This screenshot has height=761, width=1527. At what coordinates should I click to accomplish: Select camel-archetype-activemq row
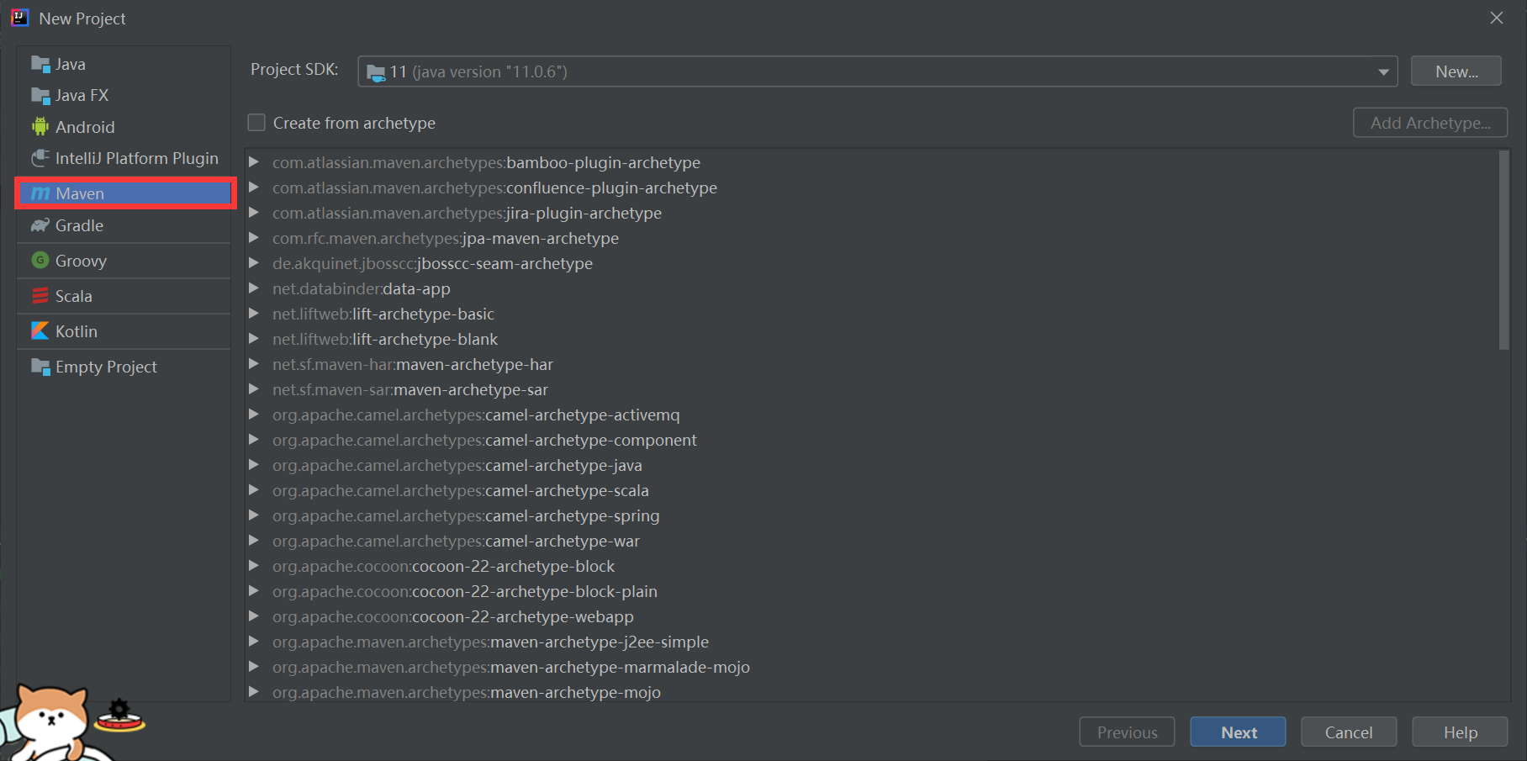click(871, 415)
